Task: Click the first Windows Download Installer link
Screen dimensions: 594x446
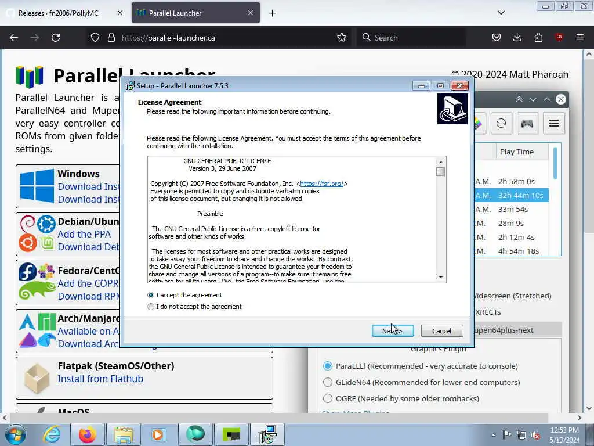Action: (x=89, y=186)
